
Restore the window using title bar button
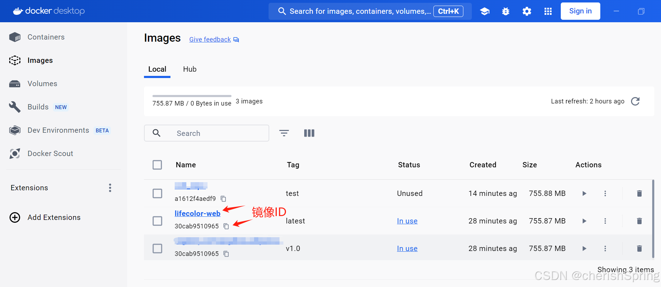pos(641,11)
